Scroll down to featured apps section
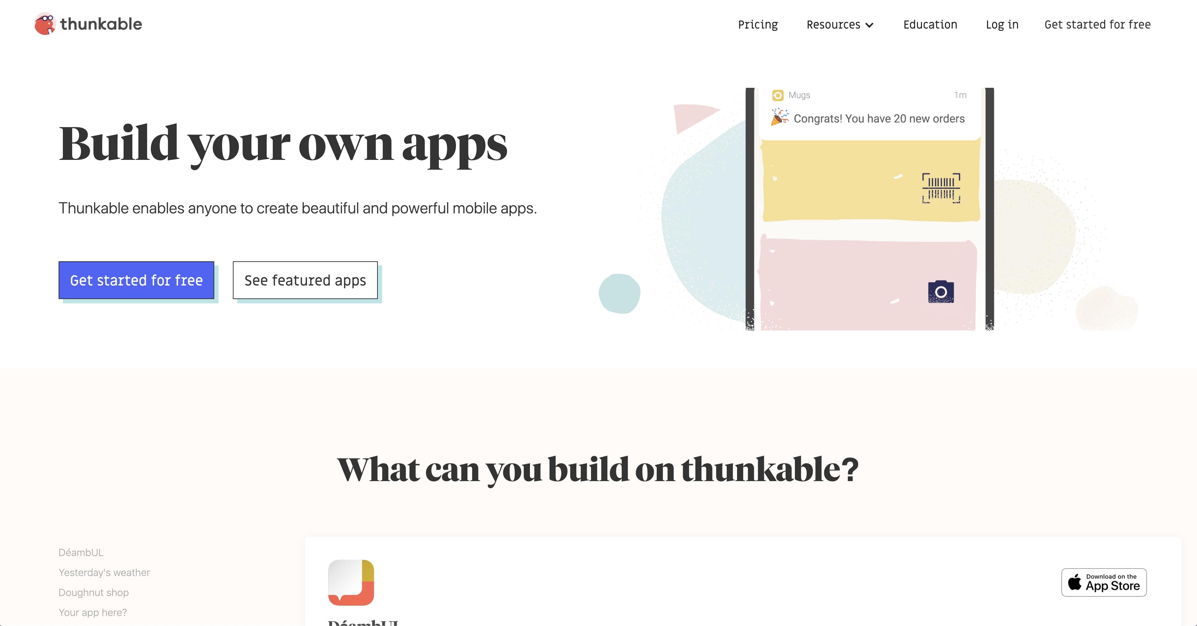 click(305, 279)
